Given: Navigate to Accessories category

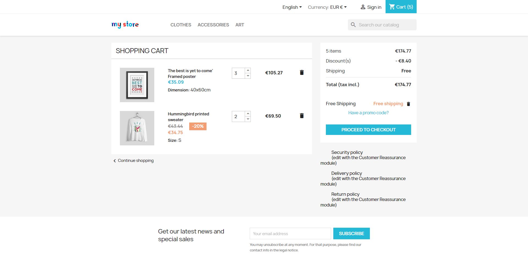Looking at the screenshot, I should tap(213, 25).
